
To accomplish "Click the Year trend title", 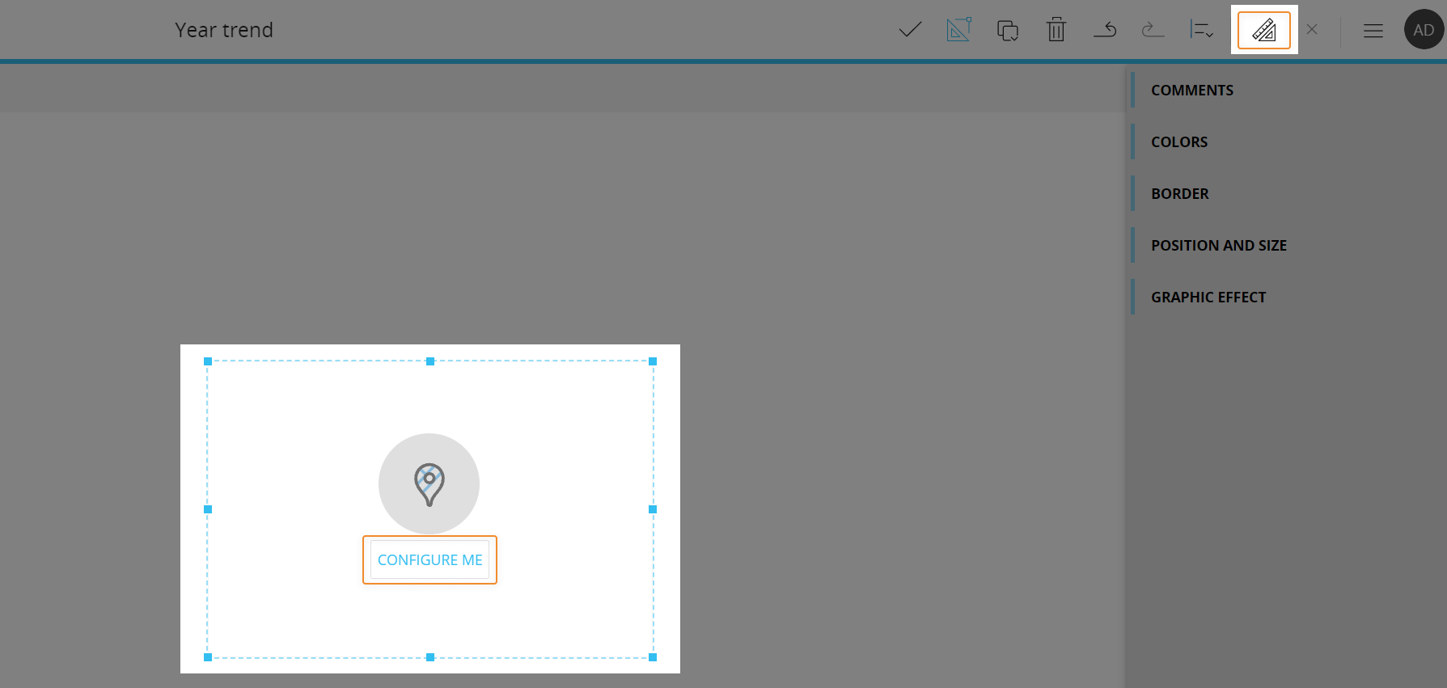I will [x=224, y=30].
